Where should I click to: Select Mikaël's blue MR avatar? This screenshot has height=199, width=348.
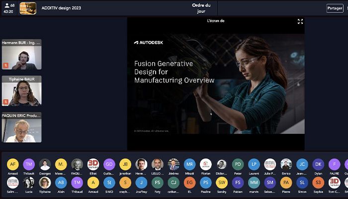click(x=189, y=164)
